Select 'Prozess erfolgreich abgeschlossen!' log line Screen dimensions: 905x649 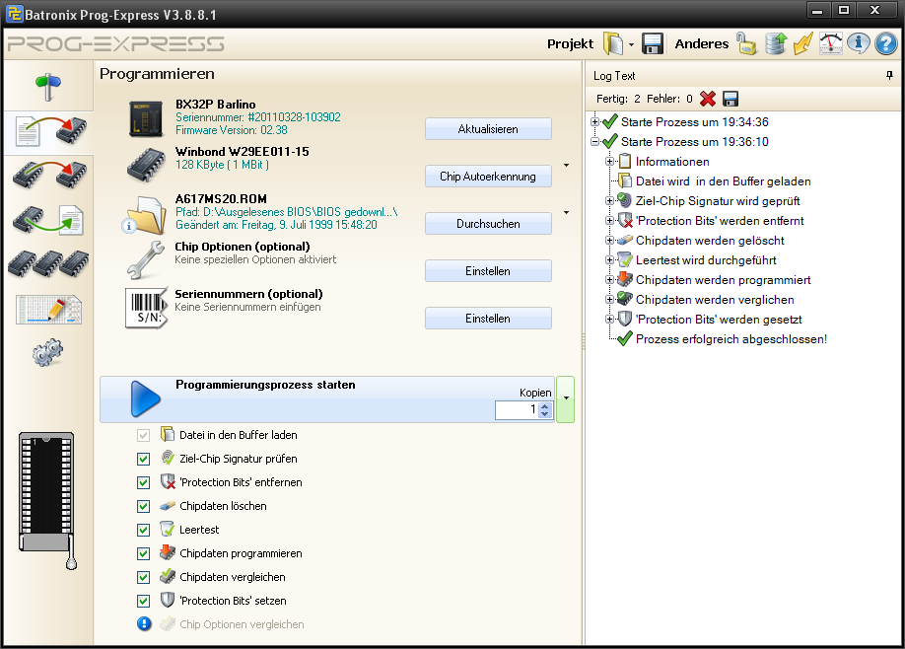(x=731, y=339)
